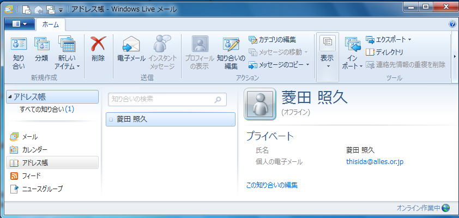
Task: Click the この知り合いの編集 link
Action: [272, 185]
